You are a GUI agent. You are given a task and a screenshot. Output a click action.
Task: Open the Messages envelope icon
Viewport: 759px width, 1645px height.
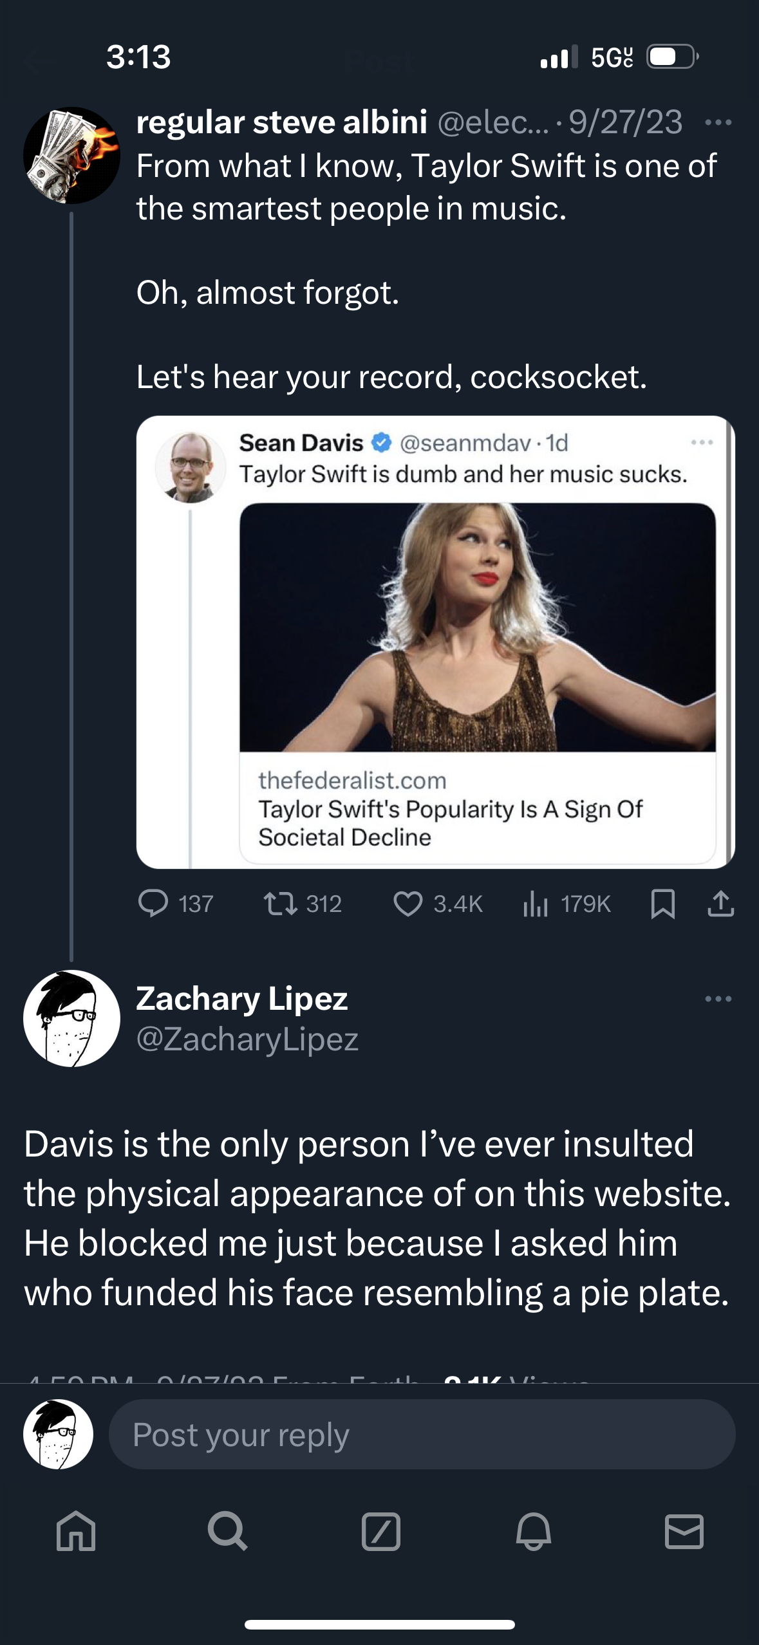(684, 1530)
